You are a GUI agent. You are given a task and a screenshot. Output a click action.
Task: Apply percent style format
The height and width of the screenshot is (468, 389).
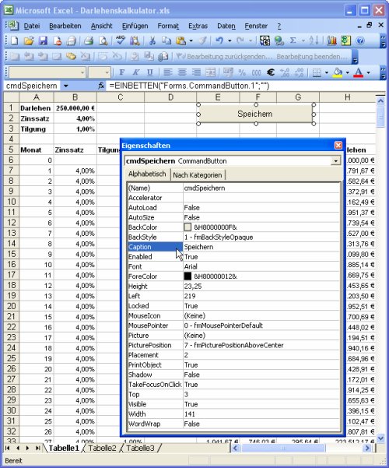pos(242,72)
